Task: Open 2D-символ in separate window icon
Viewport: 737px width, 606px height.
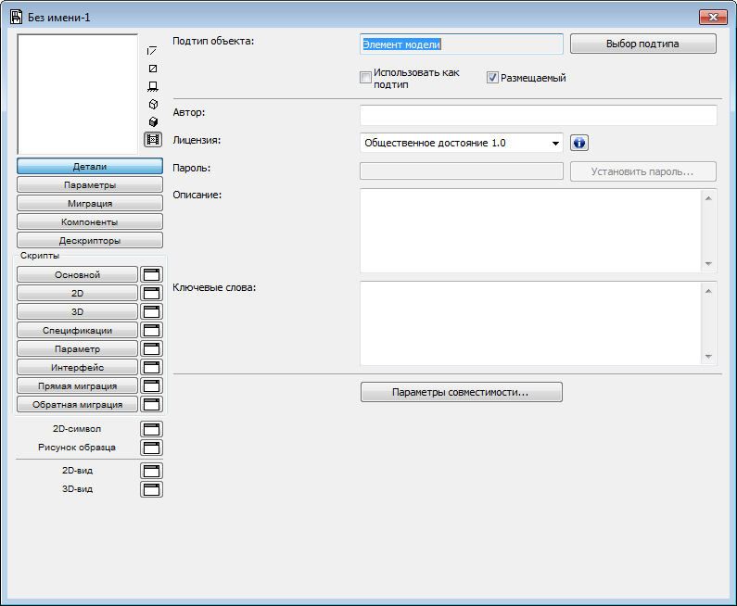Action: pos(151,429)
